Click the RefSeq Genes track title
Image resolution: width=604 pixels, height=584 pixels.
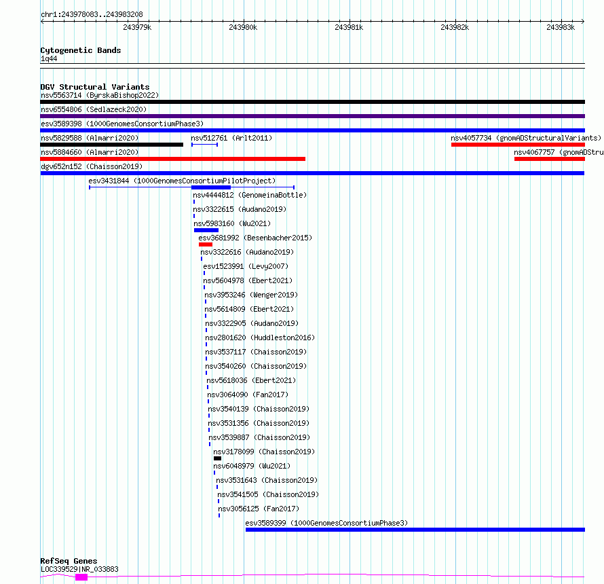pos(69,562)
